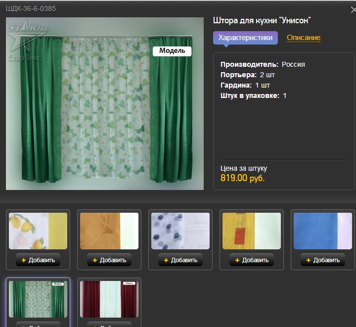Switch to the Характеристики tab

(x=245, y=38)
